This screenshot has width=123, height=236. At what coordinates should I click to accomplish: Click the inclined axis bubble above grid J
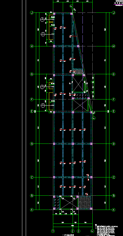click(x=71, y=6)
